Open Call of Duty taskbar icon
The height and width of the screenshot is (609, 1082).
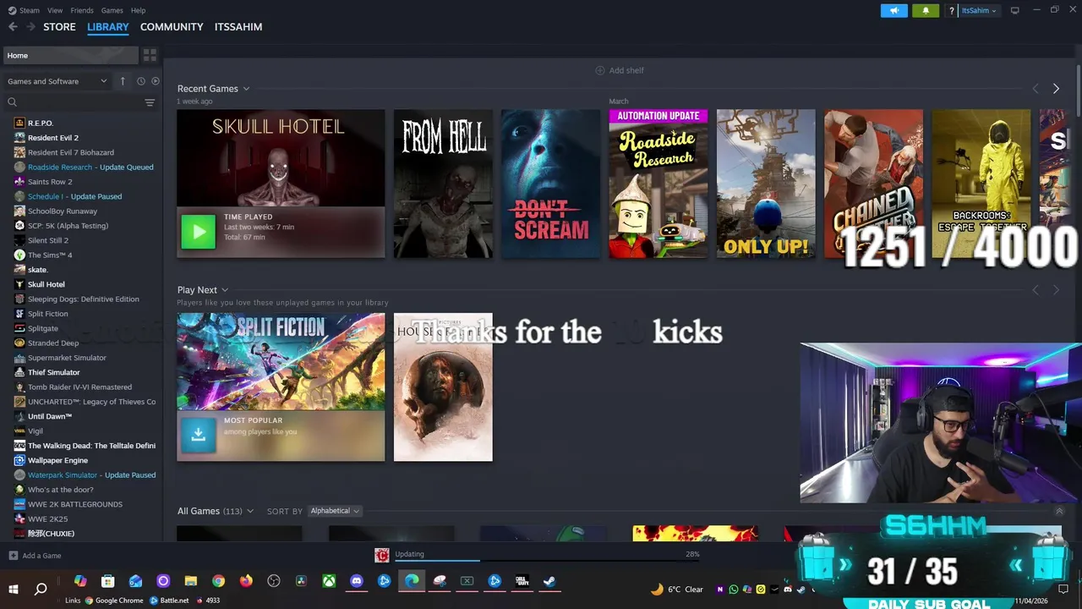522,581
